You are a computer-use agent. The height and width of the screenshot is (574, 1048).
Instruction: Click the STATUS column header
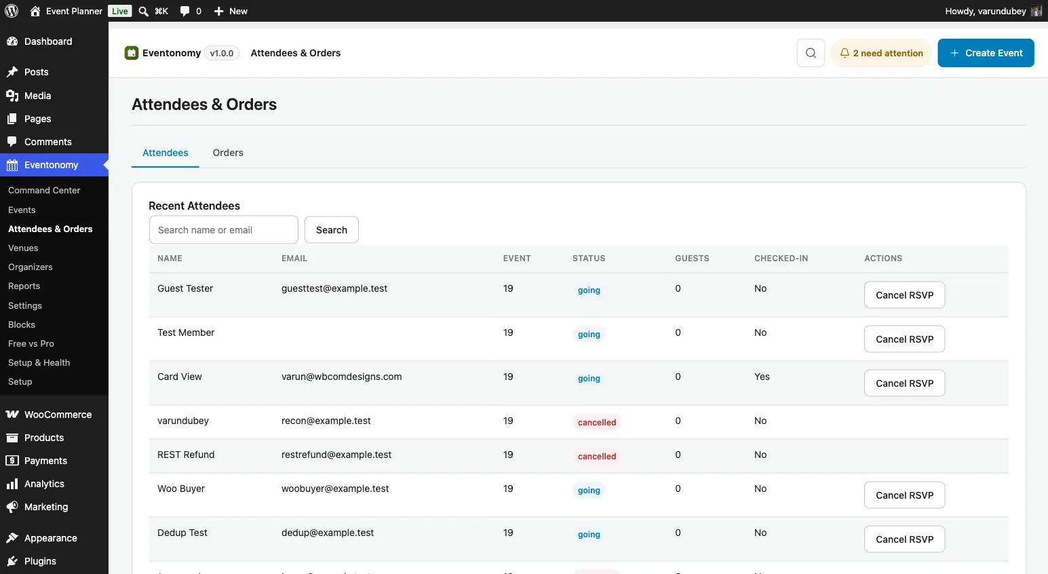(589, 259)
